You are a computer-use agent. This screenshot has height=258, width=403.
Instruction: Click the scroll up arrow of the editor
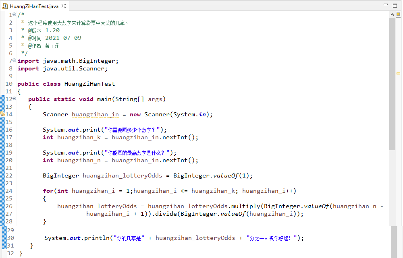point(392,14)
